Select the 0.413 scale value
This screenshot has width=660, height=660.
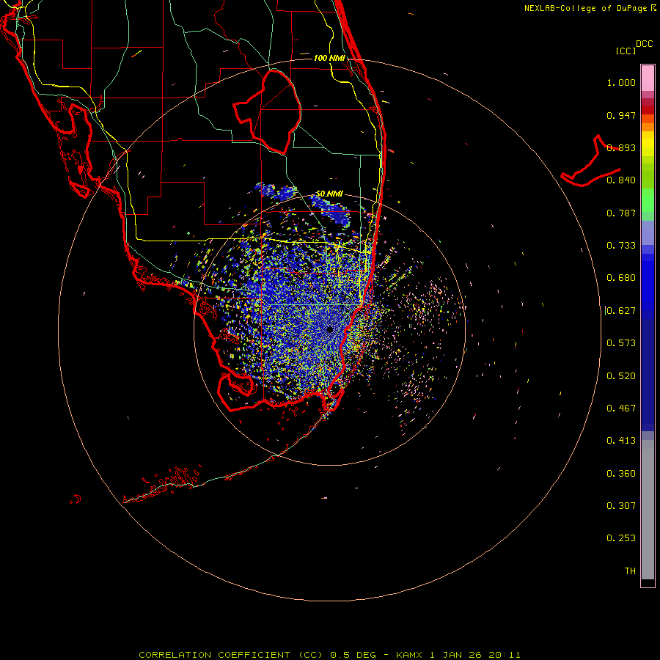point(621,441)
